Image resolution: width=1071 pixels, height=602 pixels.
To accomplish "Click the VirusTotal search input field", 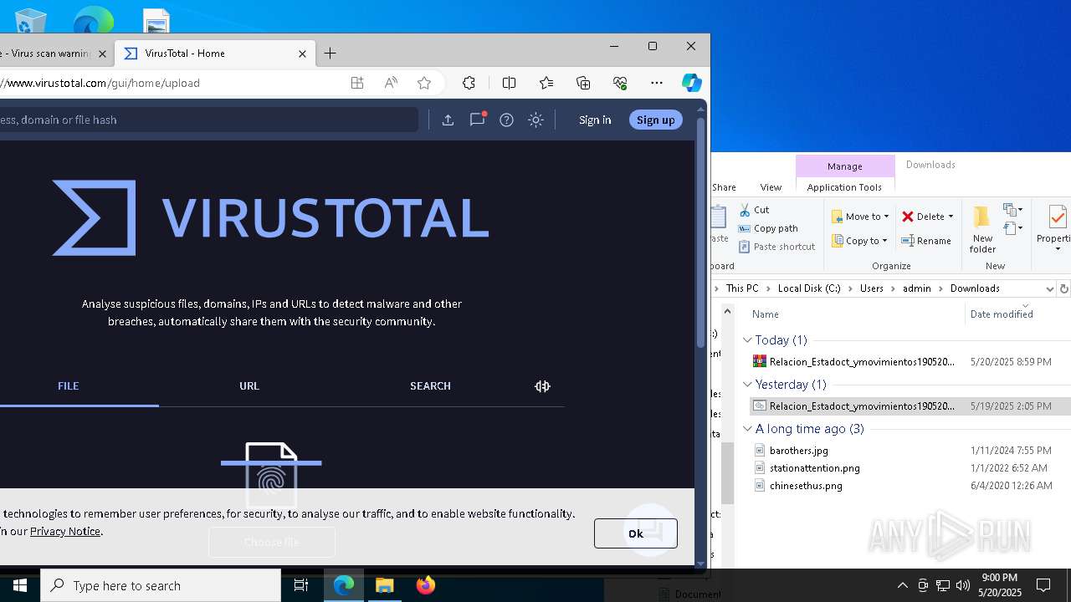I will [208, 120].
